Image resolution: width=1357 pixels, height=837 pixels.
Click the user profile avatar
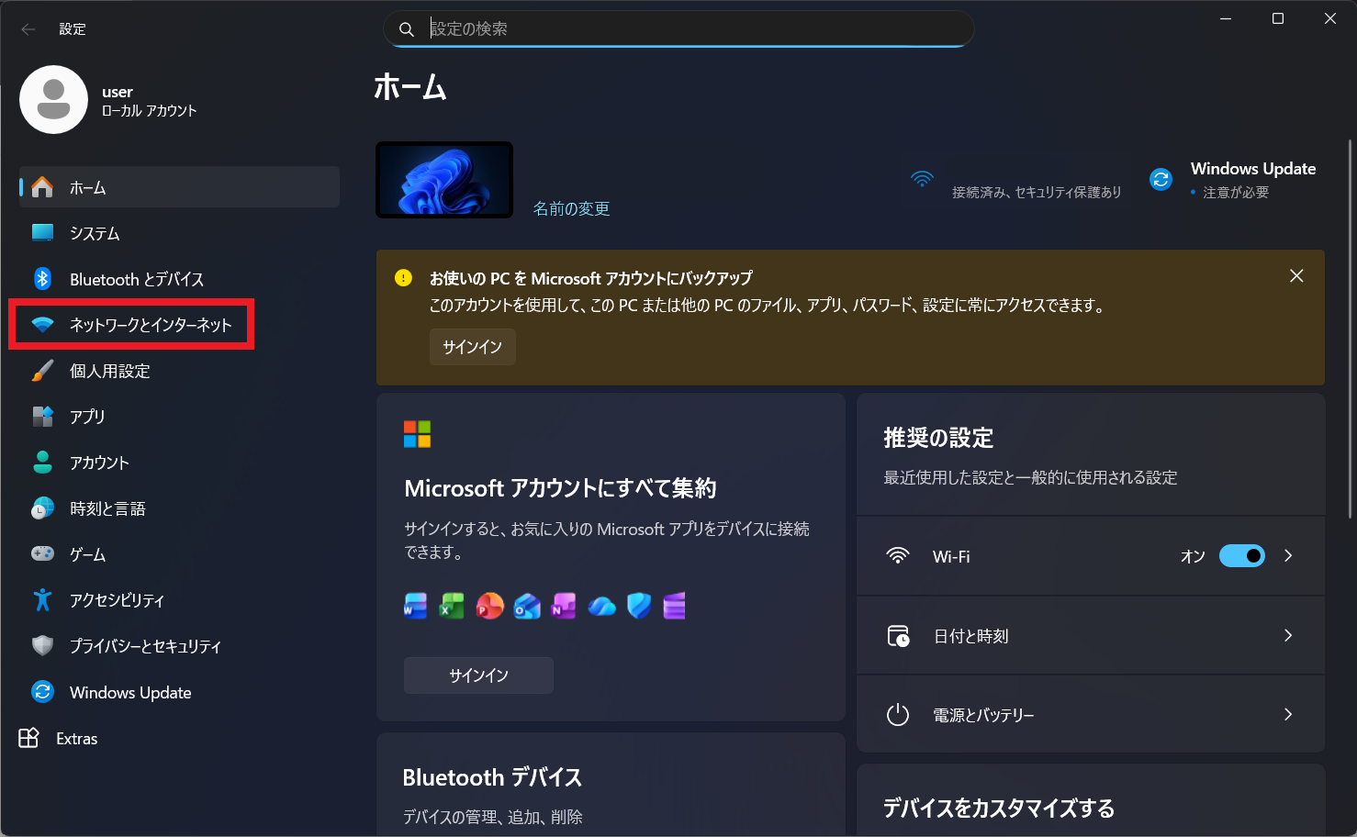point(53,99)
